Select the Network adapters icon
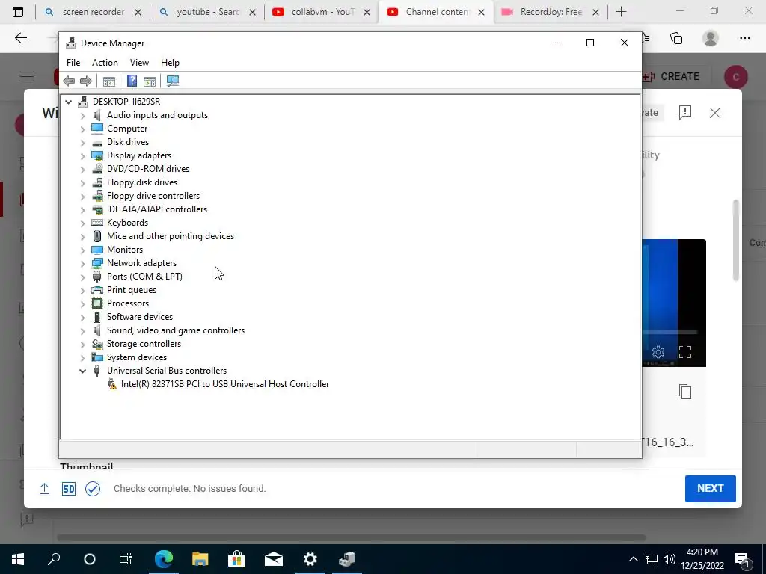This screenshot has width=766, height=574. click(x=97, y=263)
